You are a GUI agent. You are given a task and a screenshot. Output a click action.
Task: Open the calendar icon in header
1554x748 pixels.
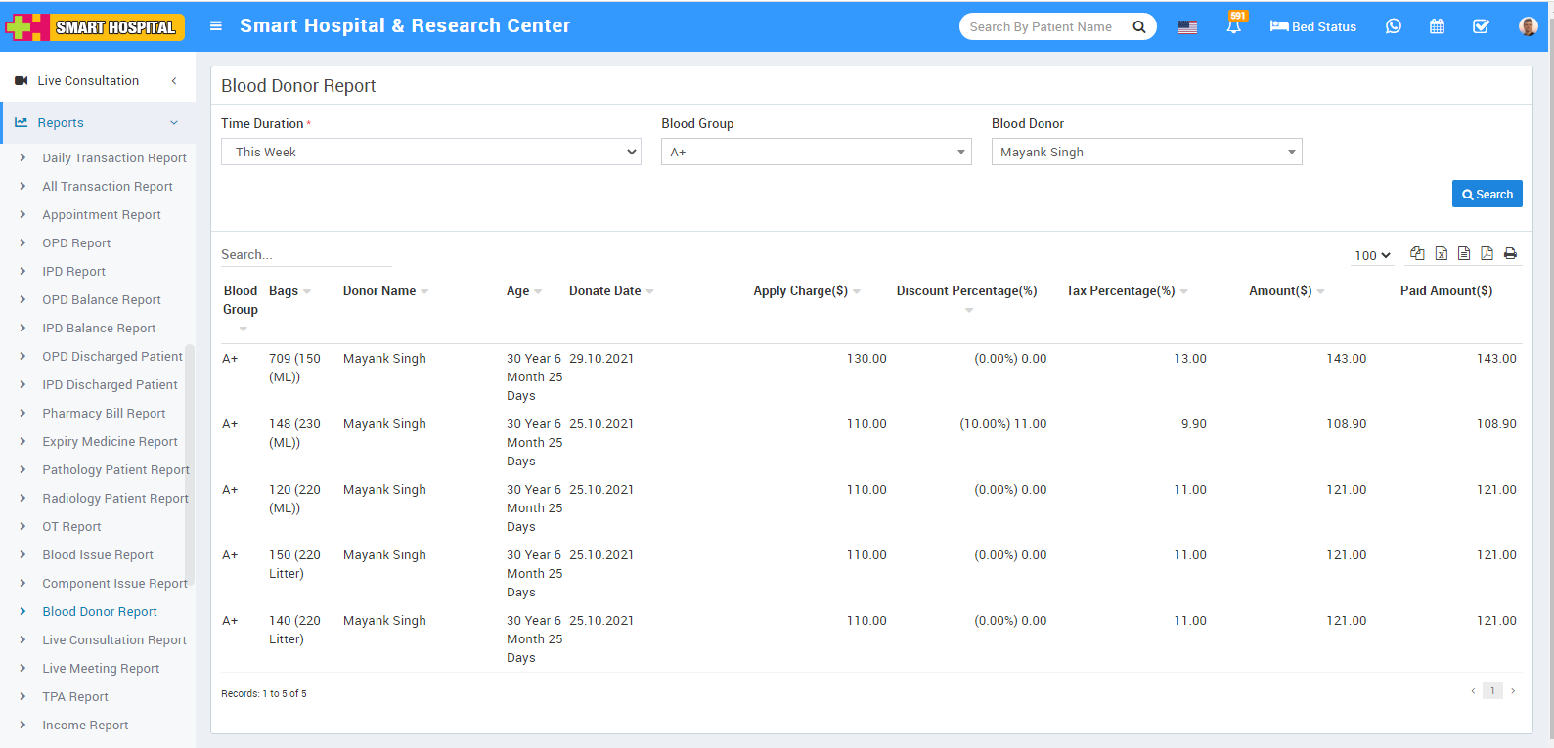[1437, 26]
